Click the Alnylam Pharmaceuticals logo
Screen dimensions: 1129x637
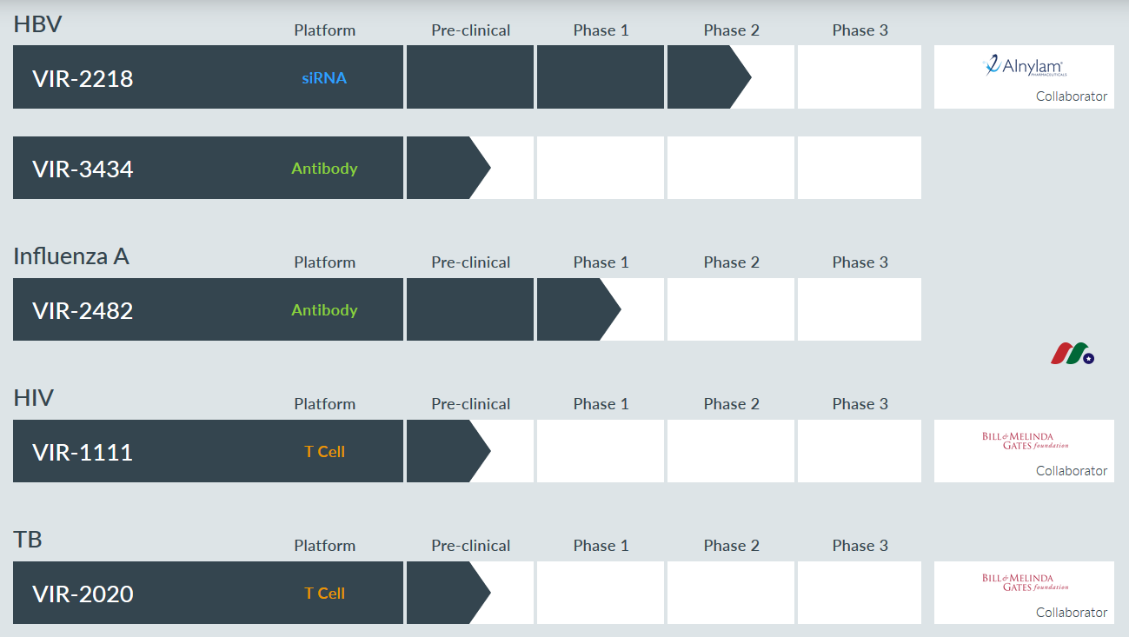coord(1024,66)
